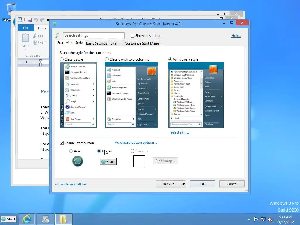
Task: Open the Home ribbon tab in WordPad
Action: (42, 28)
